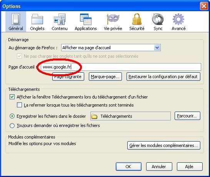
Task: Open the Vie privée mask icon
Action: [x=113, y=19]
